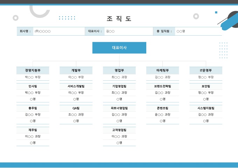Click the small gray ring shape

15,18
